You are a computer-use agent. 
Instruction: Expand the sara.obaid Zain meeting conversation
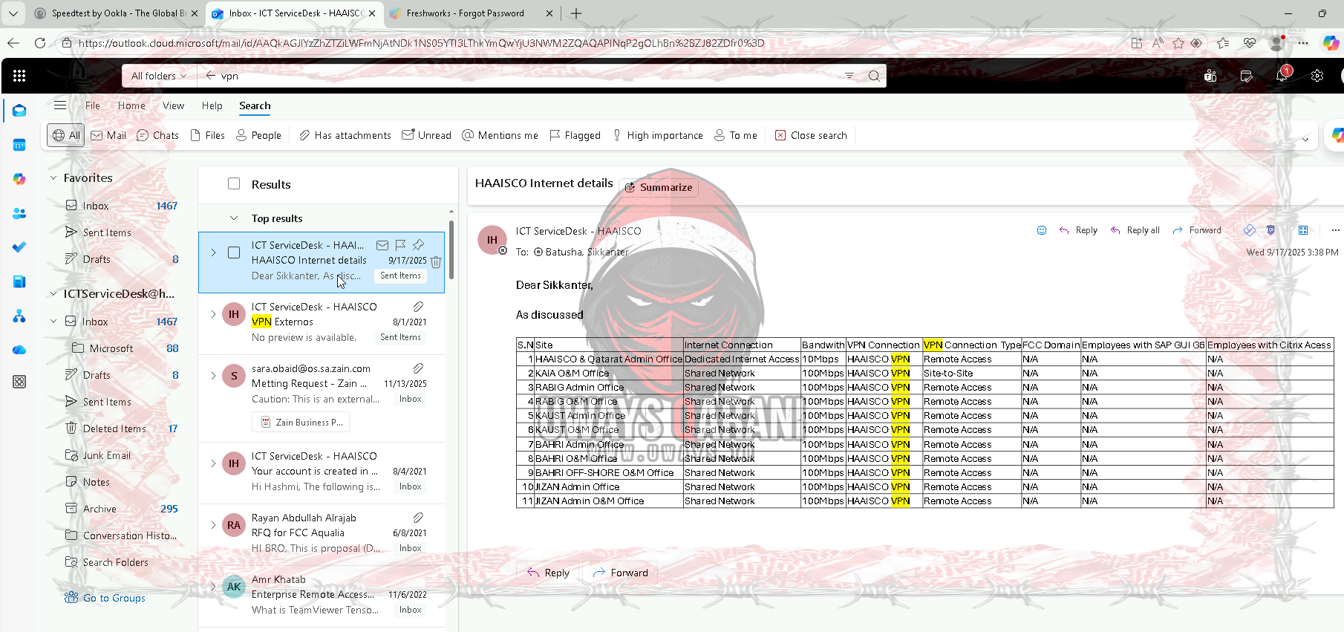[x=213, y=376]
